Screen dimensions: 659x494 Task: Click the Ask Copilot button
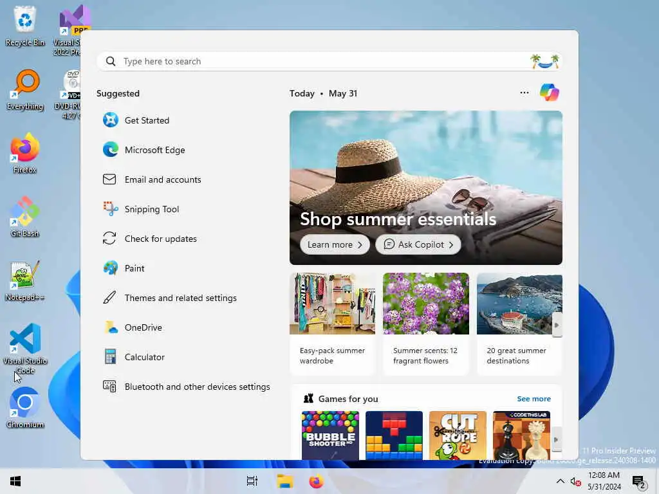[418, 244]
